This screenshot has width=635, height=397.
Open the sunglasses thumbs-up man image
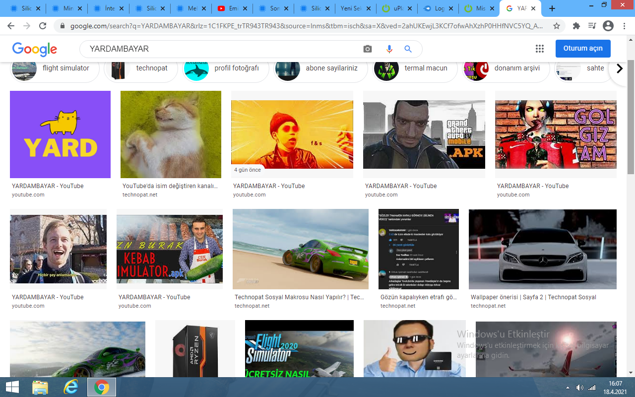pyautogui.click(x=415, y=348)
